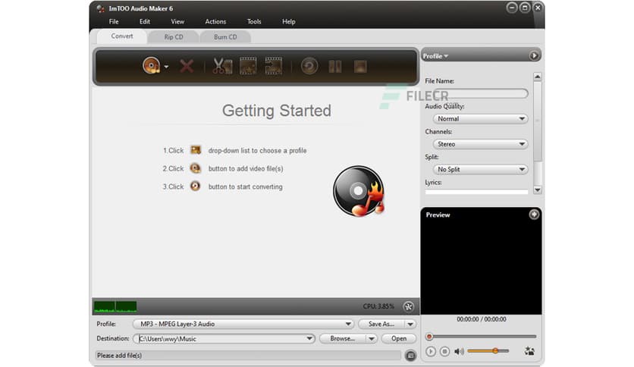Screen dimensions: 634x367
Task: Click the Pause icon in toolbar
Action: tap(334, 66)
